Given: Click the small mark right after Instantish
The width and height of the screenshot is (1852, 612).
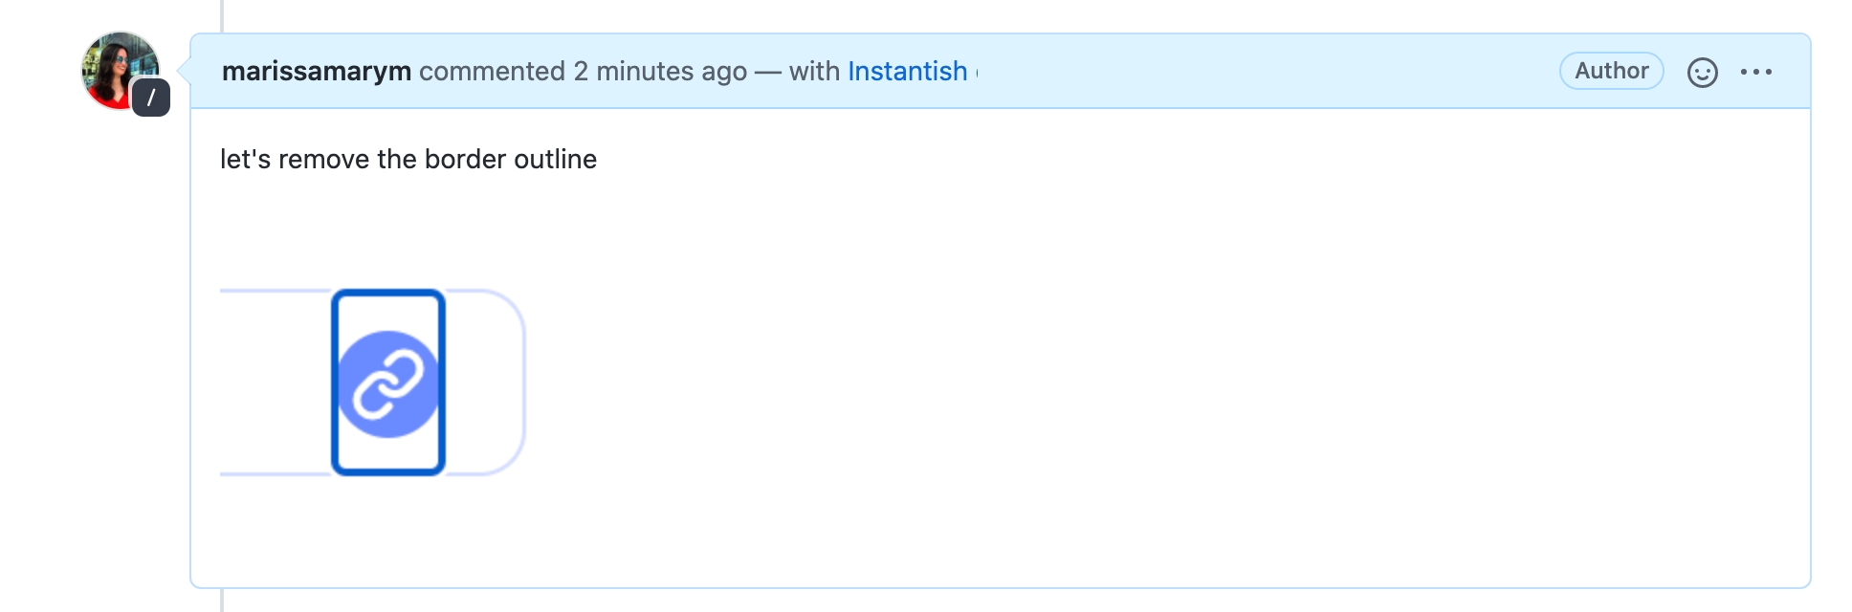Looking at the screenshot, I should [x=977, y=73].
